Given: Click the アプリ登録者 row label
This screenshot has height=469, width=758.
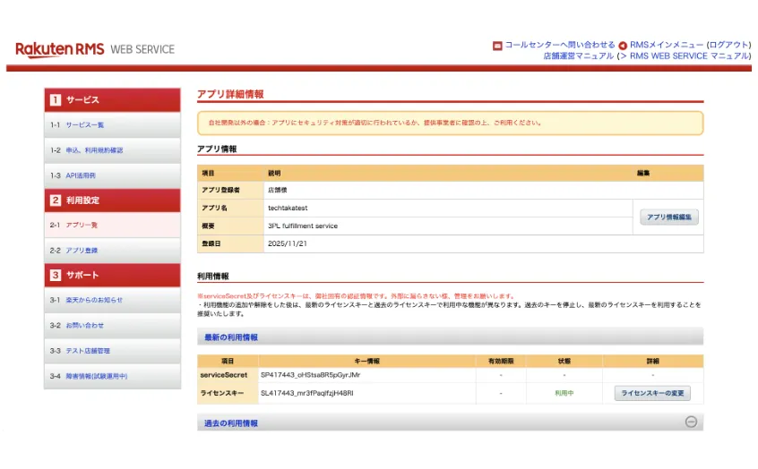Looking at the screenshot, I should 221,190.
